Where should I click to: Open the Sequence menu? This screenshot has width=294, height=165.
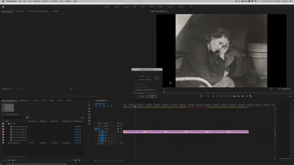pyautogui.click(x=37, y=1)
